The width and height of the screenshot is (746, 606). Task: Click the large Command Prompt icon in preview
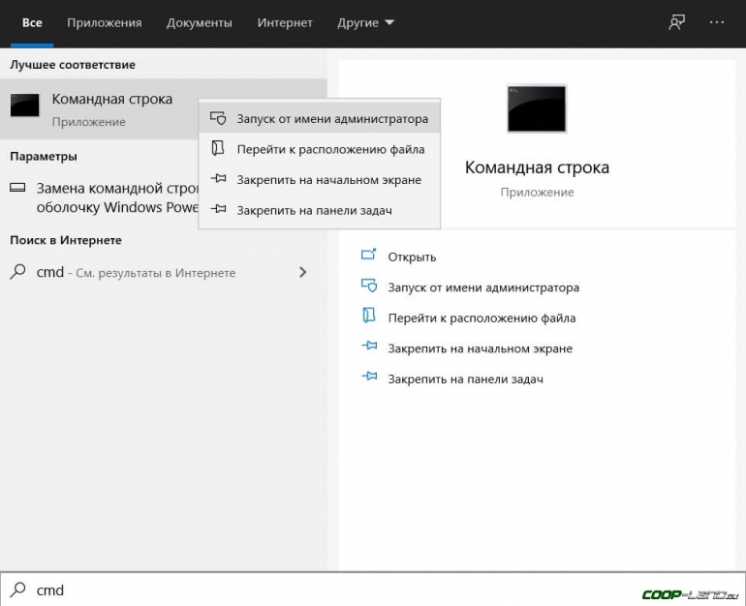[x=537, y=108]
